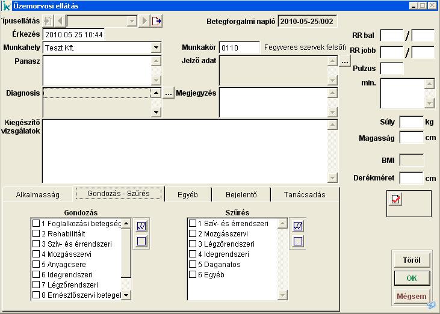Click the new document icon beside Típusellátás
440x314 pixels.
pyautogui.click(x=156, y=21)
